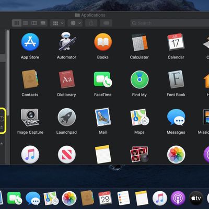This screenshot has height=209, width=209.
Task: Open the Find My app icon
Action: coord(140,79)
